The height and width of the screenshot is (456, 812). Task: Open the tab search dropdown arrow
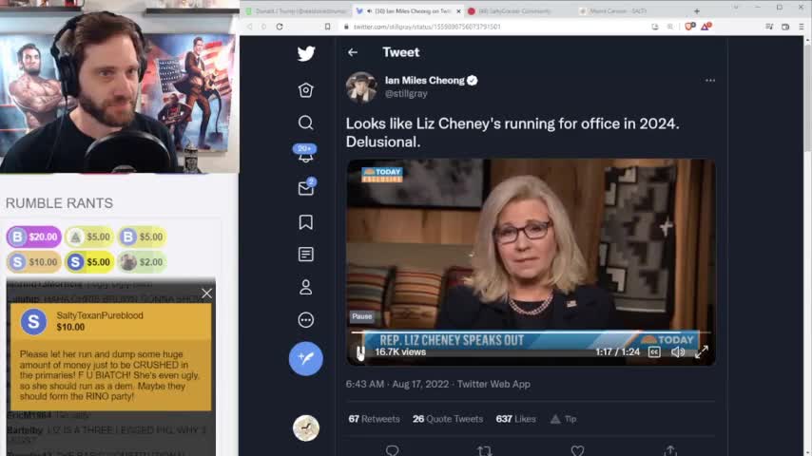pyautogui.click(x=736, y=8)
